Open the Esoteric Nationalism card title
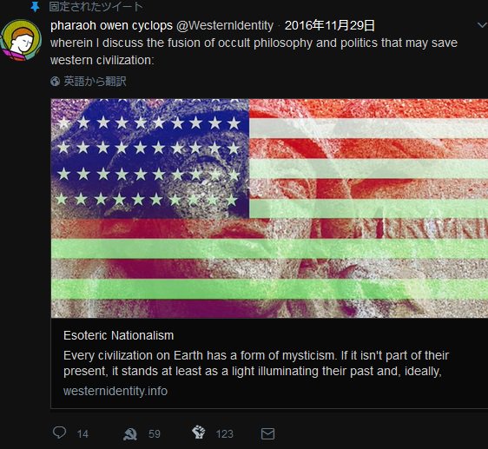The width and height of the screenshot is (488, 449). click(119, 335)
